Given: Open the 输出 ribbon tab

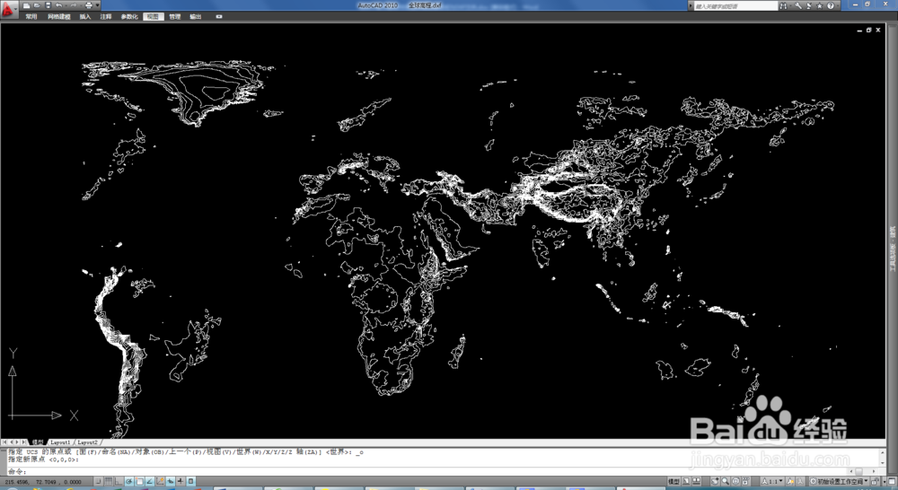Looking at the screenshot, I should point(195,16).
